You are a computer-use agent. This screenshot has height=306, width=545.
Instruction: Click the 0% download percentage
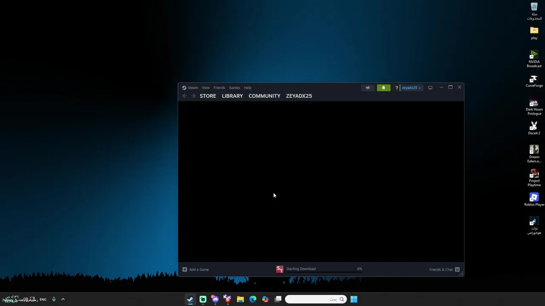click(x=360, y=269)
